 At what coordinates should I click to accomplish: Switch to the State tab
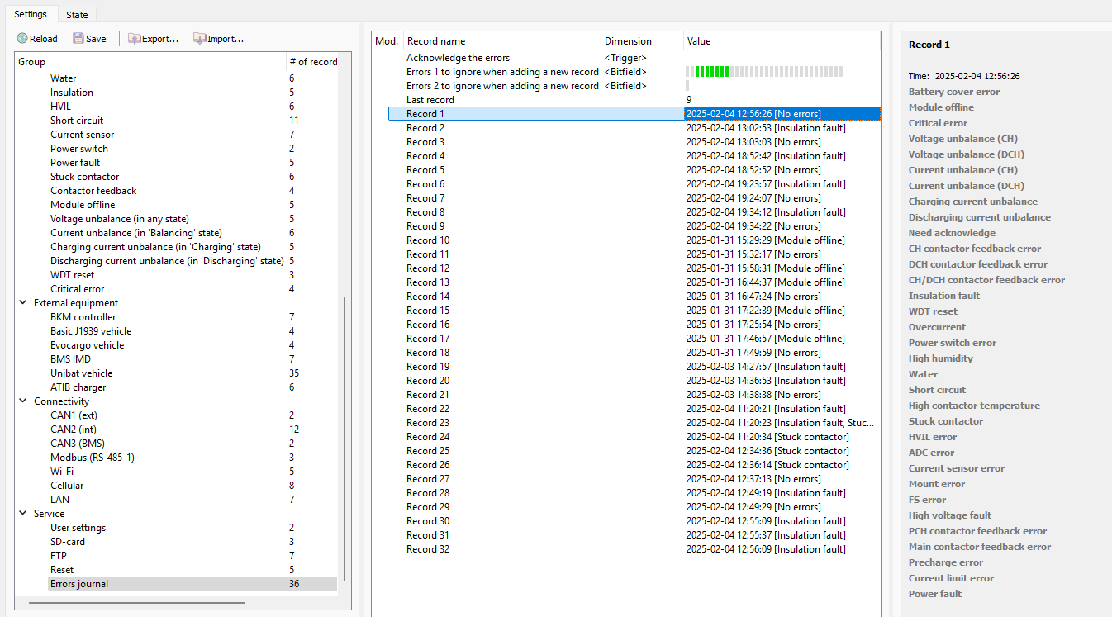[x=78, y=15]
